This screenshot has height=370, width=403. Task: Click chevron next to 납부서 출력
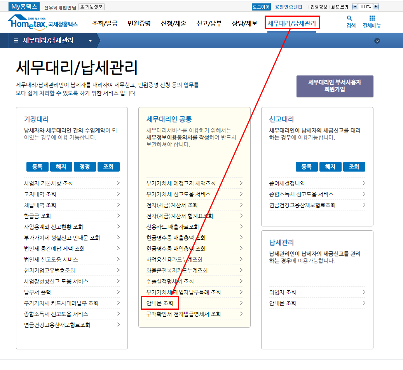(x=119, y=292)
